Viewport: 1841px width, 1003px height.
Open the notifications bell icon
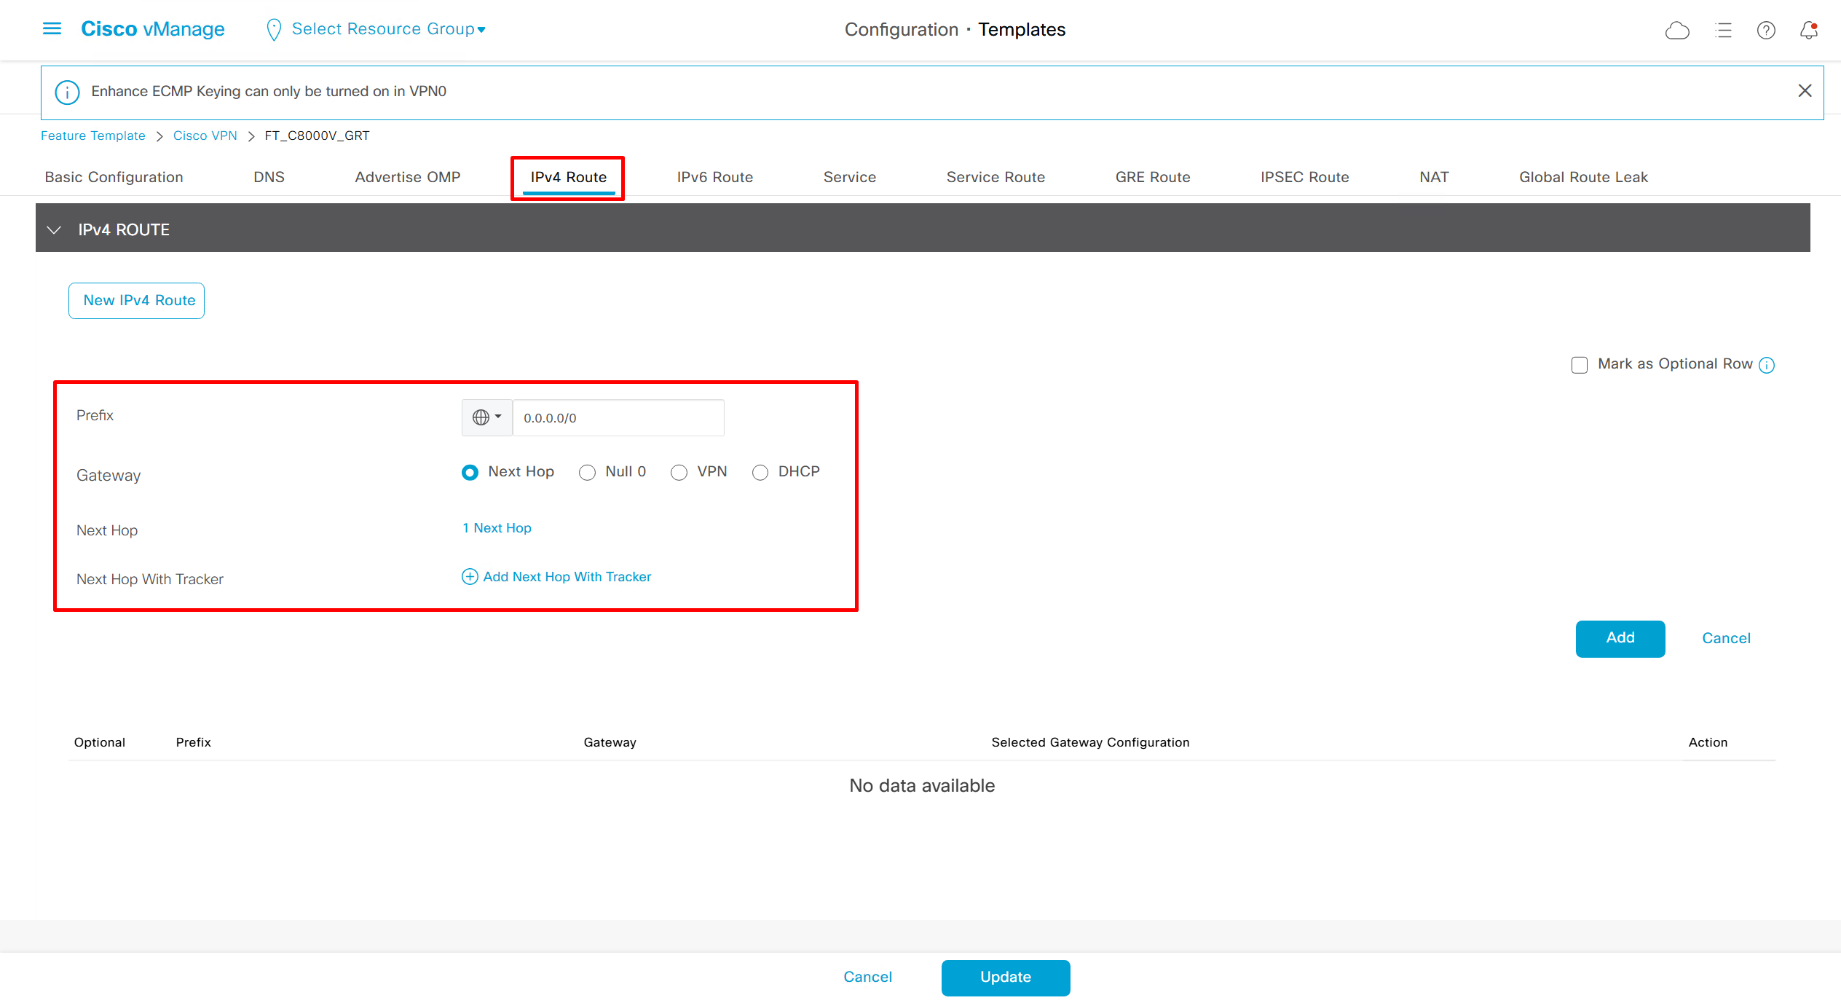(x=1808, y=30)
